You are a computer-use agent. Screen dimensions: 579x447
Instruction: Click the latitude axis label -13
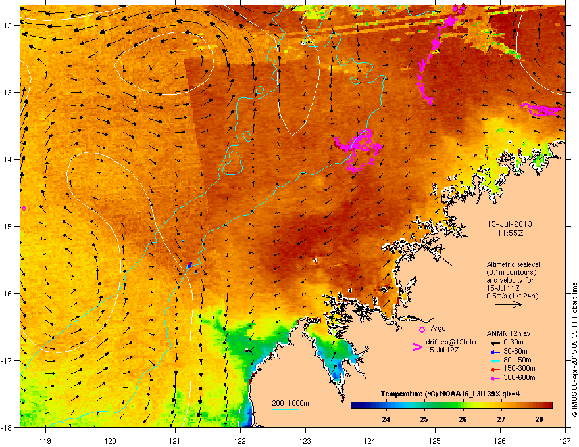[x=7, y=92]
